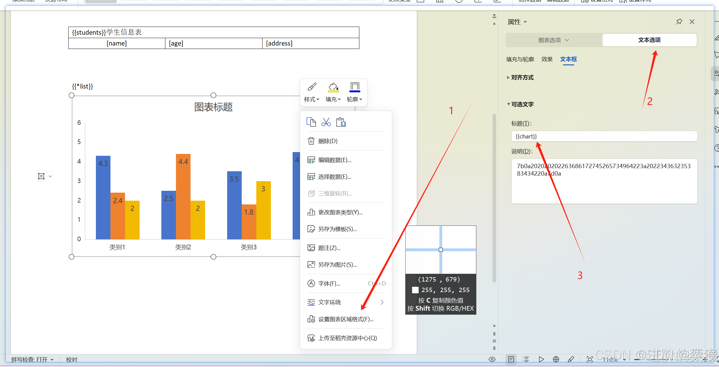Collapse the 可选文字 section
Screen dimensions: 719x367
click(522, 104)
